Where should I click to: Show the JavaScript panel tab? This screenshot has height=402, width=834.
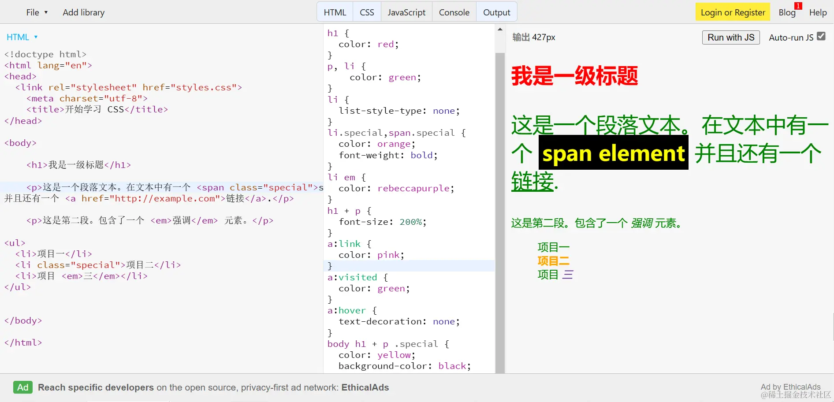pyautogui.click(x=406, y=12)
